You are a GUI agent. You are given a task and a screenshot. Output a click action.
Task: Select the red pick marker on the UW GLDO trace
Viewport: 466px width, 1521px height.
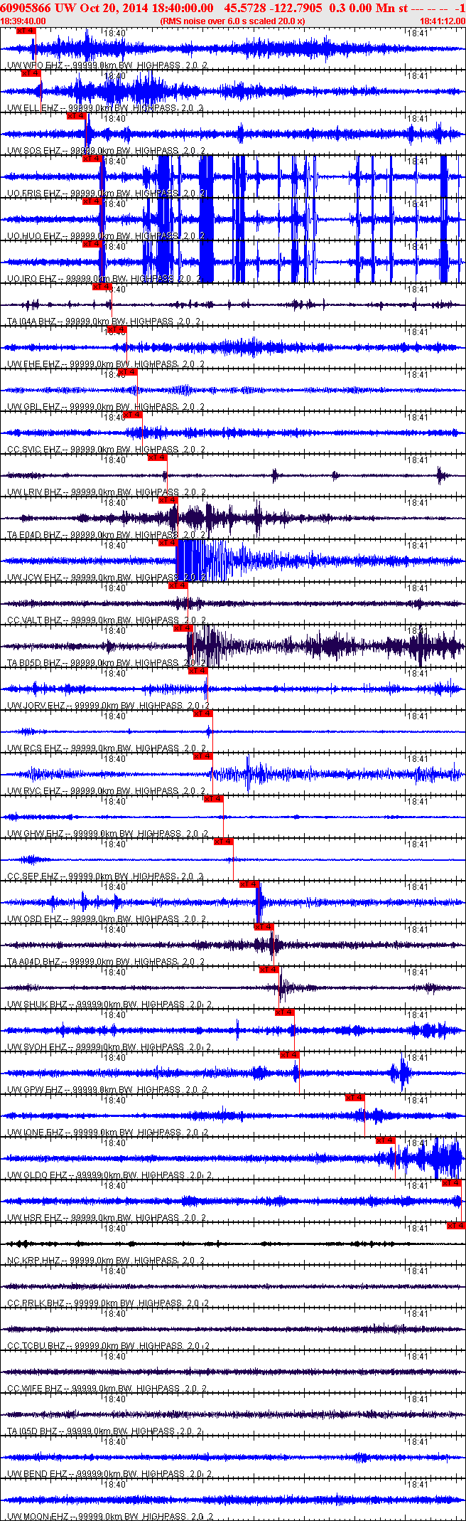(386, 1140)
